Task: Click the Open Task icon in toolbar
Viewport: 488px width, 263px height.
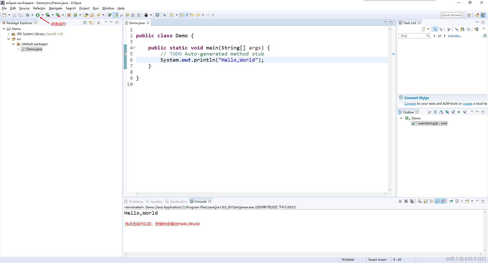Action: pos(92,15)
